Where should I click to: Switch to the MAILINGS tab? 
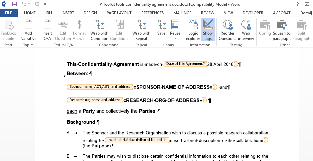click(x=182, y=13)
